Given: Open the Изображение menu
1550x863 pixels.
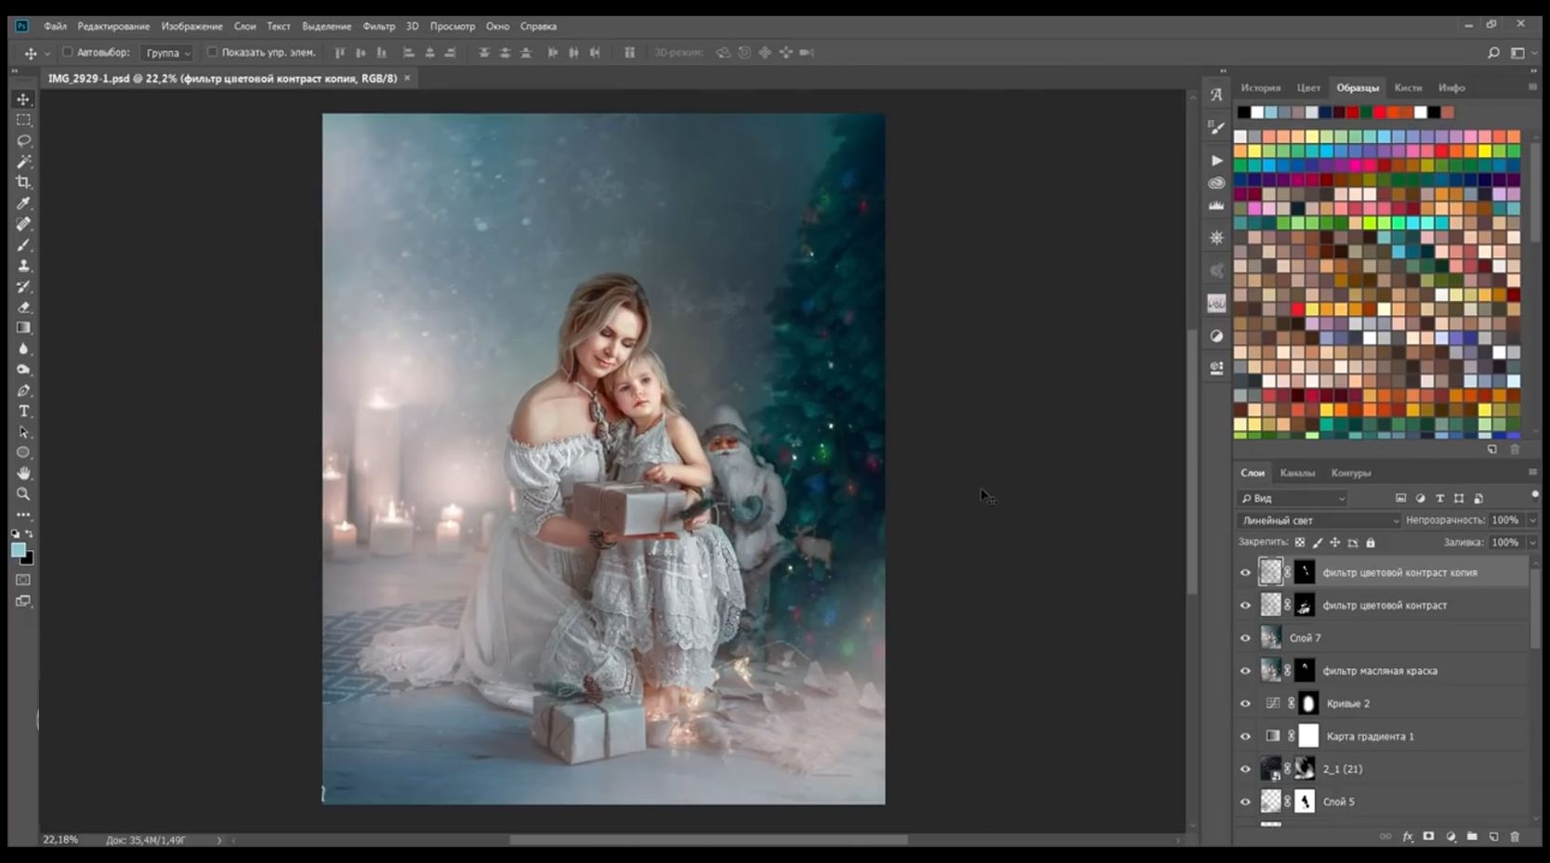Looking at the screenshot, I should (x=191, y=26).
